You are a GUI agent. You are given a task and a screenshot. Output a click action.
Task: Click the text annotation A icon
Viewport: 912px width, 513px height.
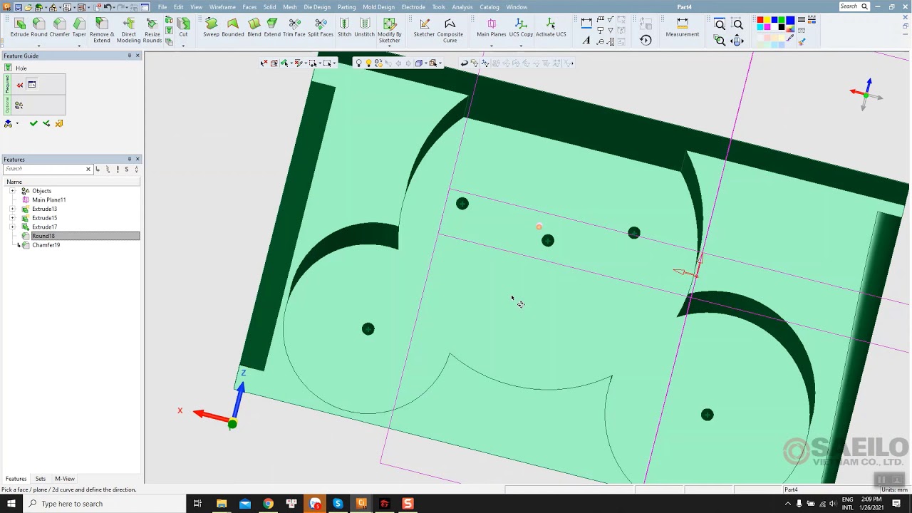coord(586,41)
